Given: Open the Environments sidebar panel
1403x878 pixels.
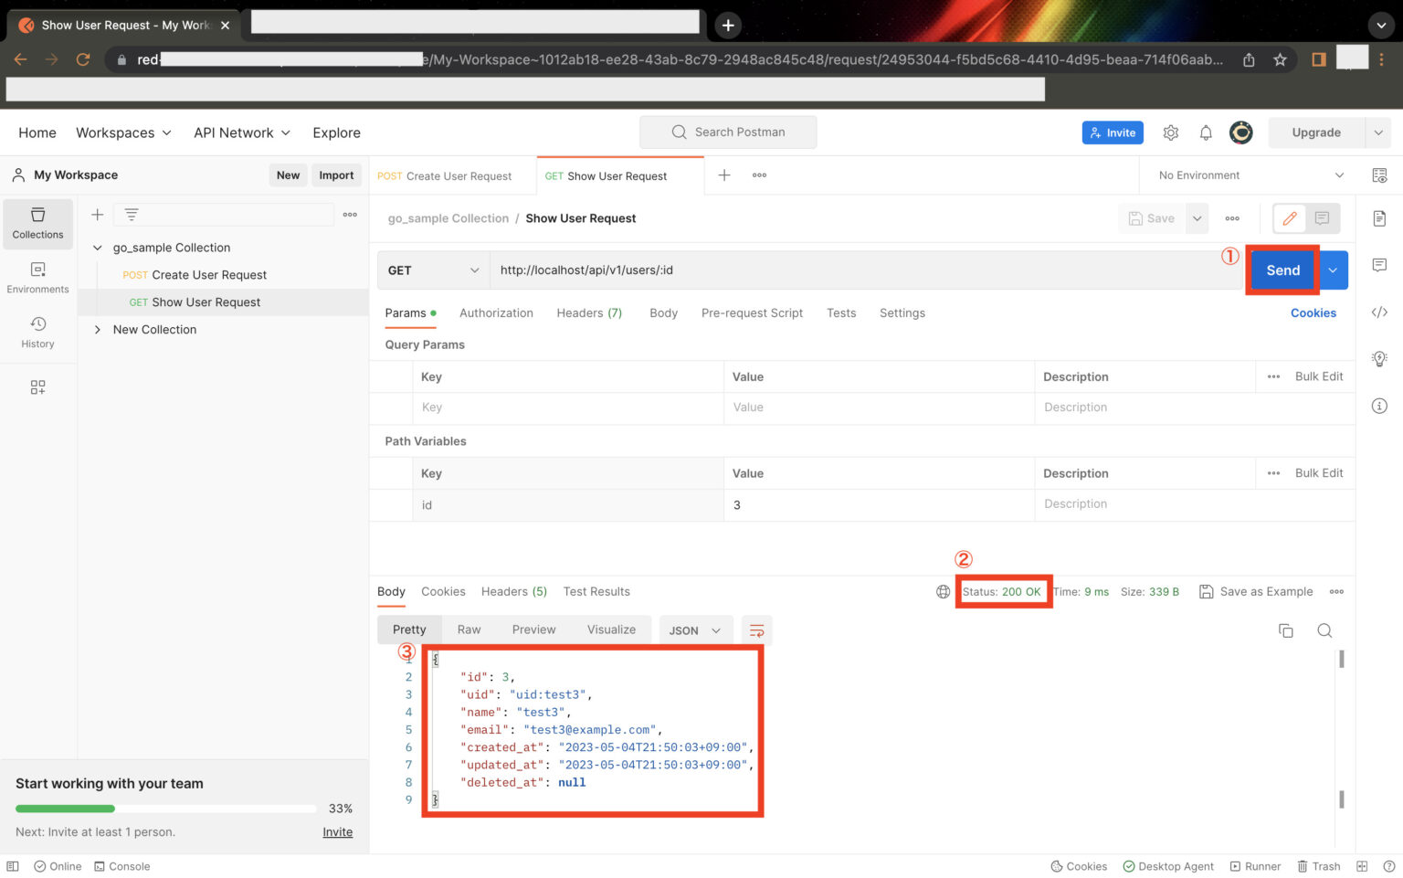Looking at the screenshot, I should [37, 278].
